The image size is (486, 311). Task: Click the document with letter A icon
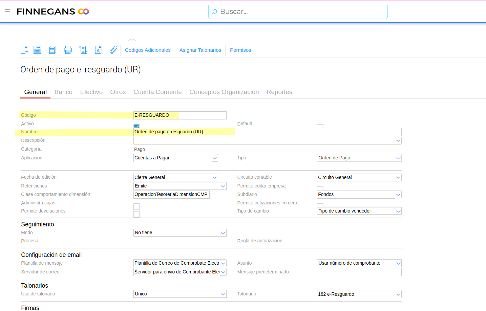[98, 50]
